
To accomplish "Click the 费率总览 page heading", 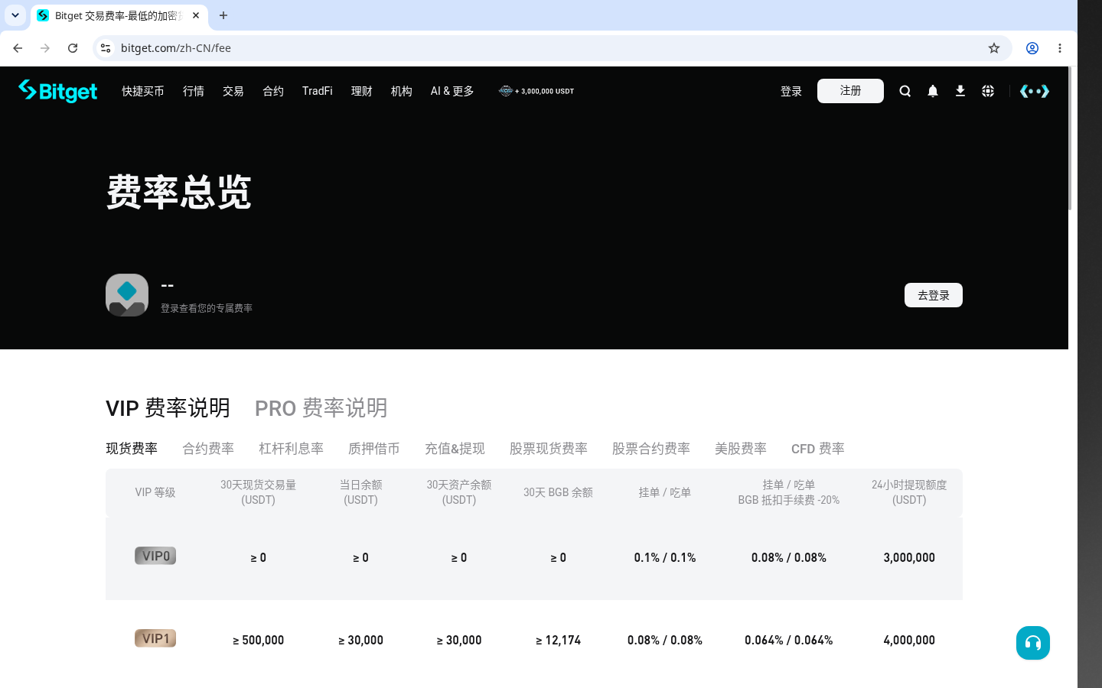I will tap(179, 192).
